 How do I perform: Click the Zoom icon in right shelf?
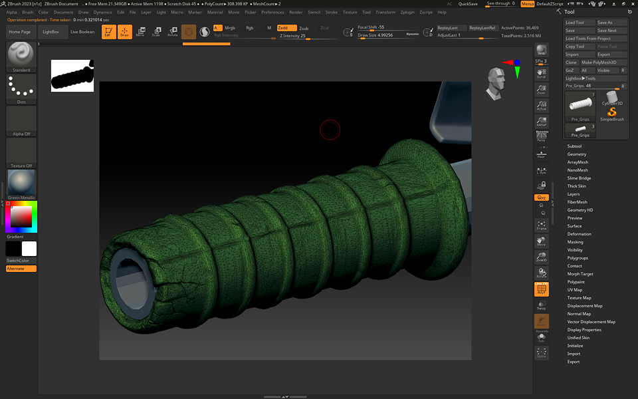pyautogui.click(x=542, y=90)
